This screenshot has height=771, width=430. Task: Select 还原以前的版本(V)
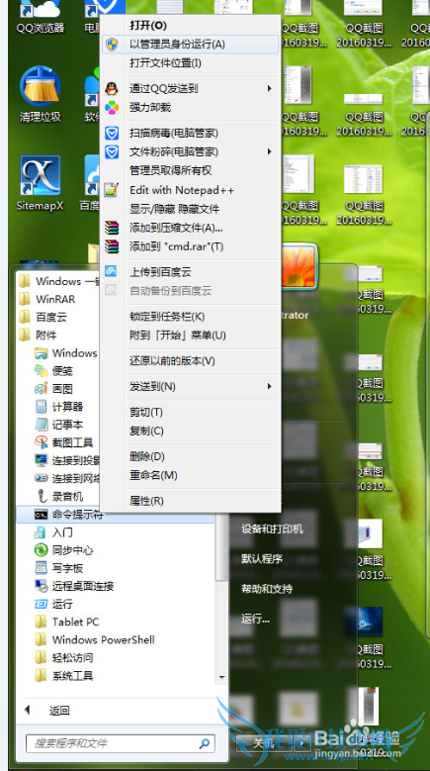(191, 361)
